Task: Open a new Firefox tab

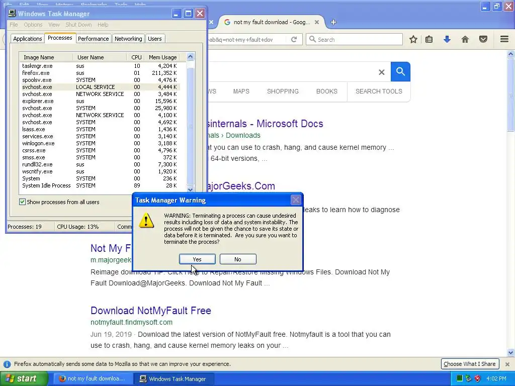Action: tap(333, 22)
